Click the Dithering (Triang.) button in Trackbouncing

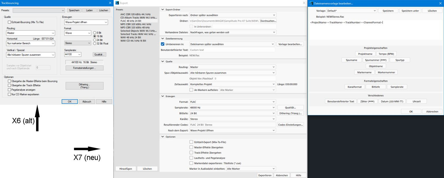(x=84, y=86)
